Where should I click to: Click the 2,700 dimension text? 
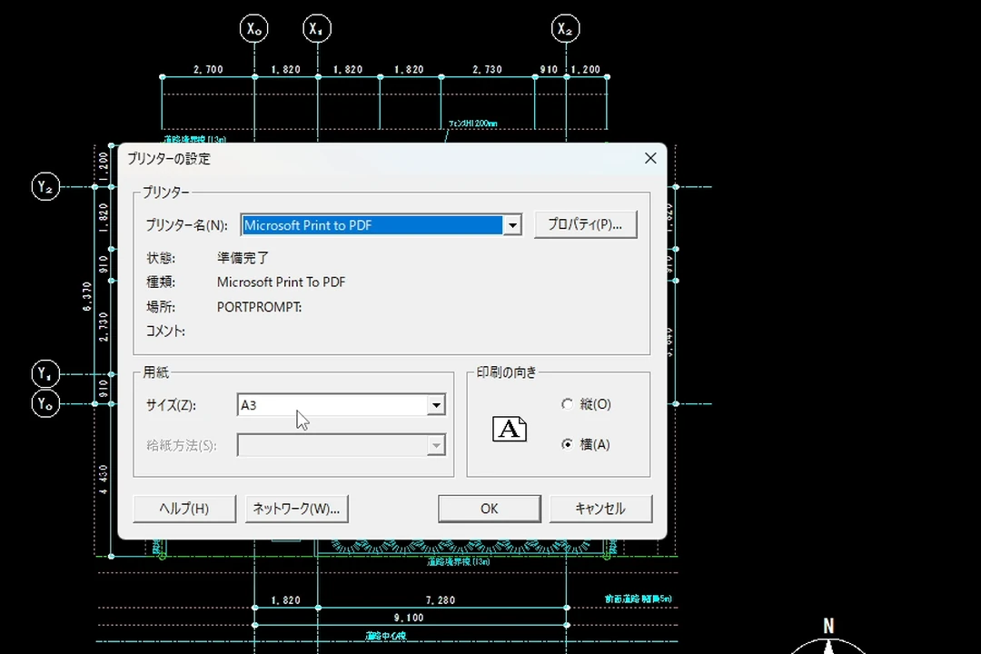tap(208, 69)
